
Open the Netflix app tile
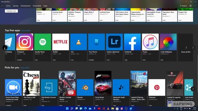tap(61, 47)
